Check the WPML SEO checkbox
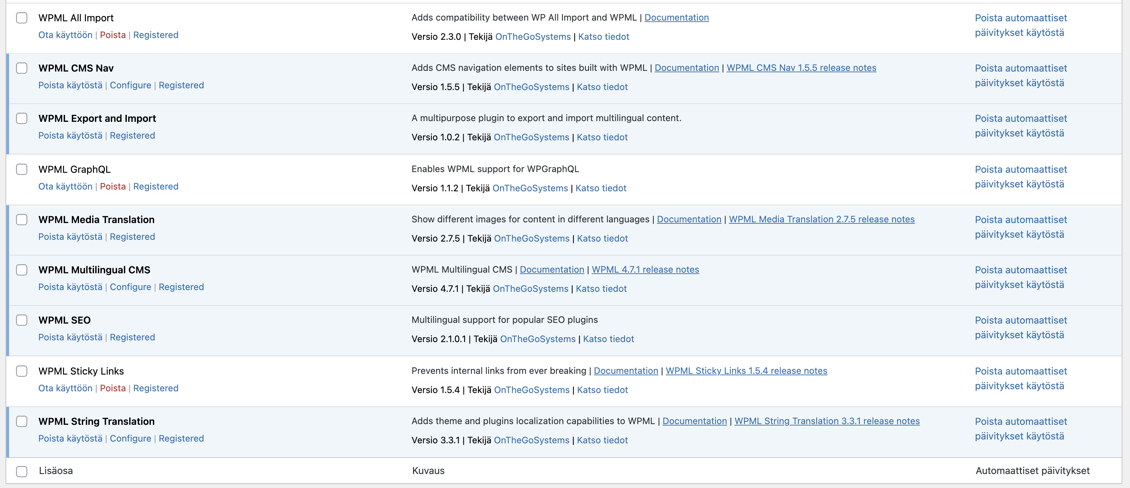The height and width of the screenshot is (488, 1130). pyautogui.click(x=22, y=320)
